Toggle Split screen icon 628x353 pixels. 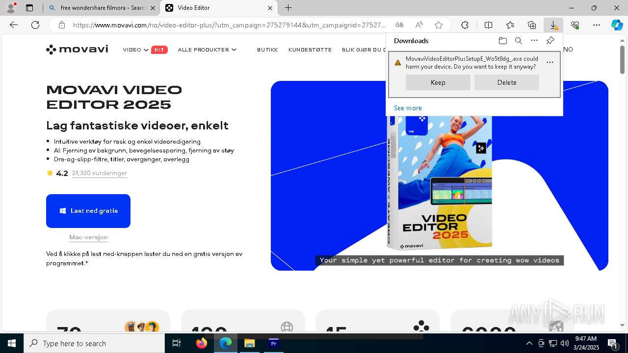488,25
